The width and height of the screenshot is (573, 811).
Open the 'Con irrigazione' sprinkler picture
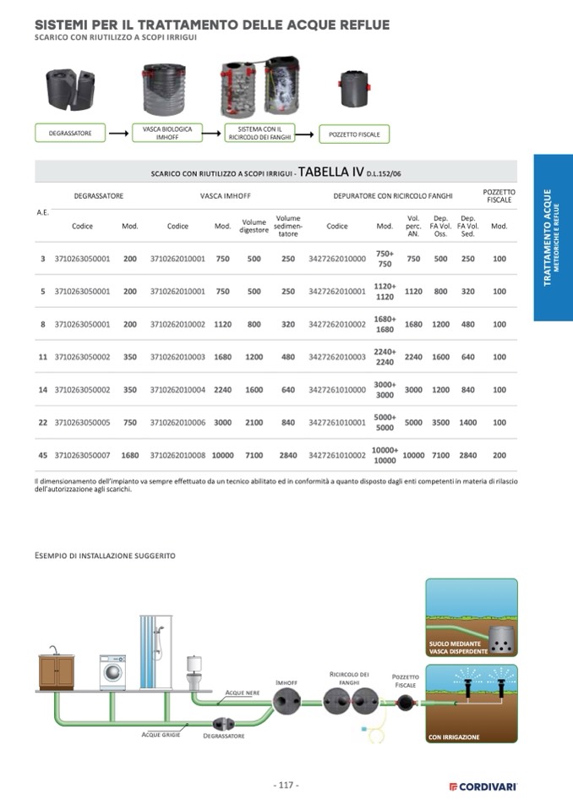pos(472,704)
